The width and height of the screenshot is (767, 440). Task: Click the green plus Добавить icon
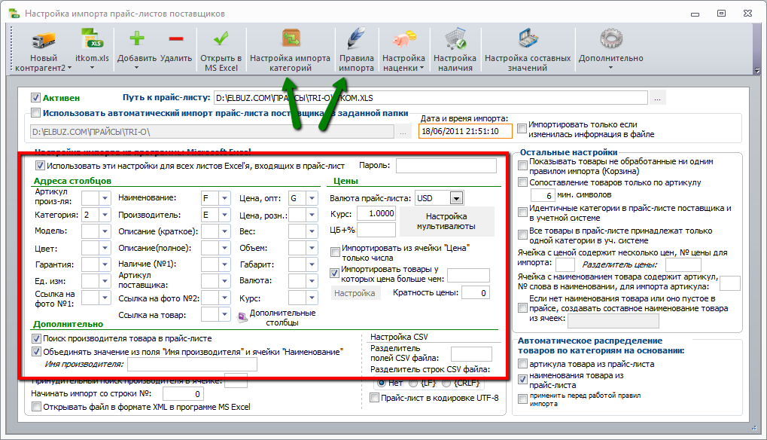pos(137,38)
